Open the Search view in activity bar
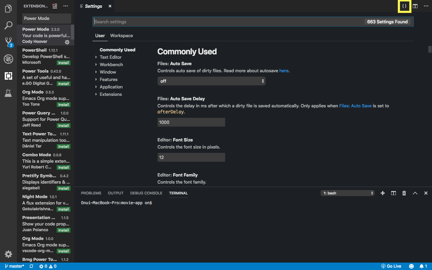The height and width of the screenshot is (270, 432). 8,25
